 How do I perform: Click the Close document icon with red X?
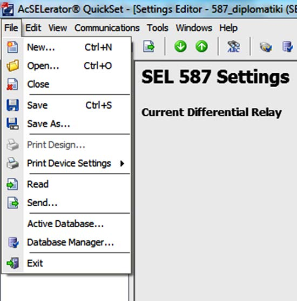pyautogui.click(x=12, y=84)
